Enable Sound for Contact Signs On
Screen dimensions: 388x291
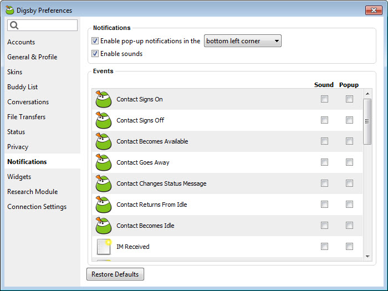click(x=324, y=99)
